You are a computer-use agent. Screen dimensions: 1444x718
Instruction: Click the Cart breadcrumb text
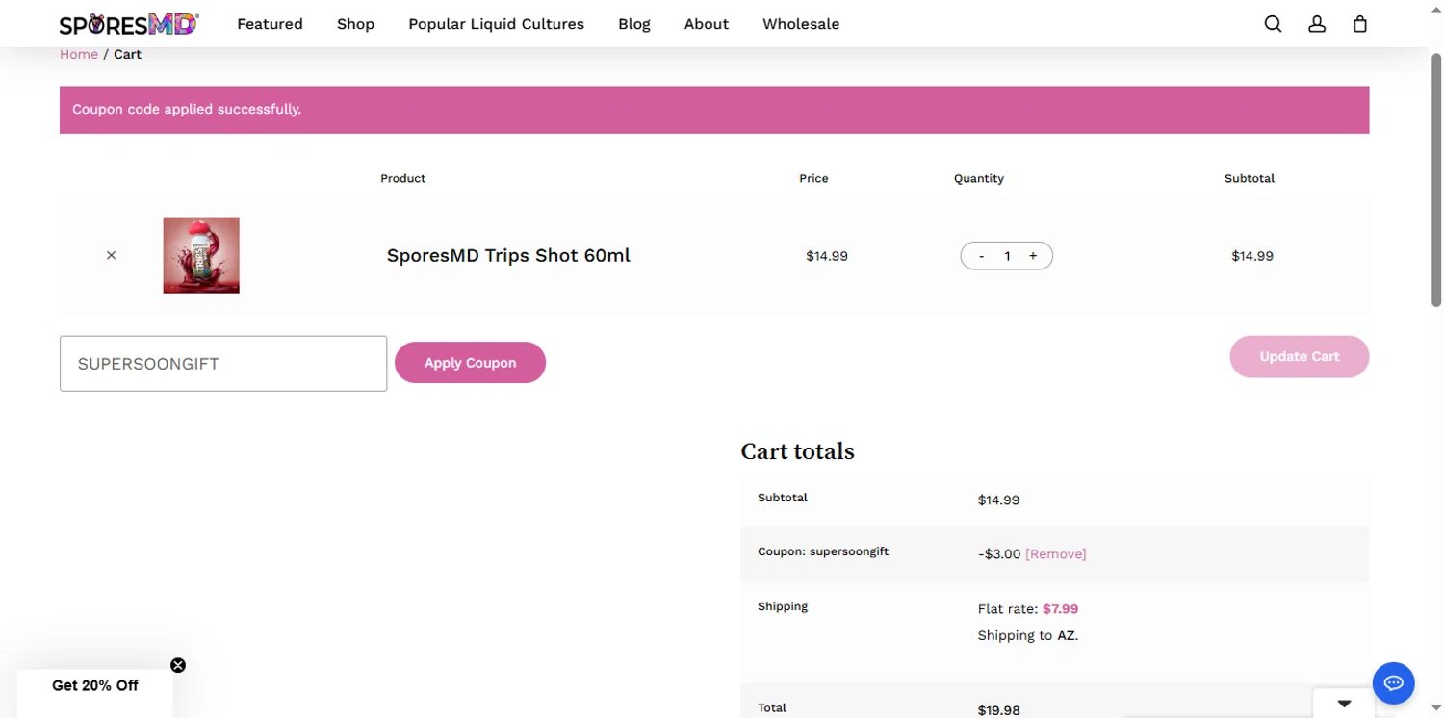(x=127, y=54)
